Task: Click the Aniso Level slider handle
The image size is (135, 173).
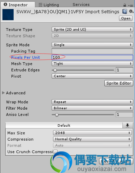Action: point(57,115)
